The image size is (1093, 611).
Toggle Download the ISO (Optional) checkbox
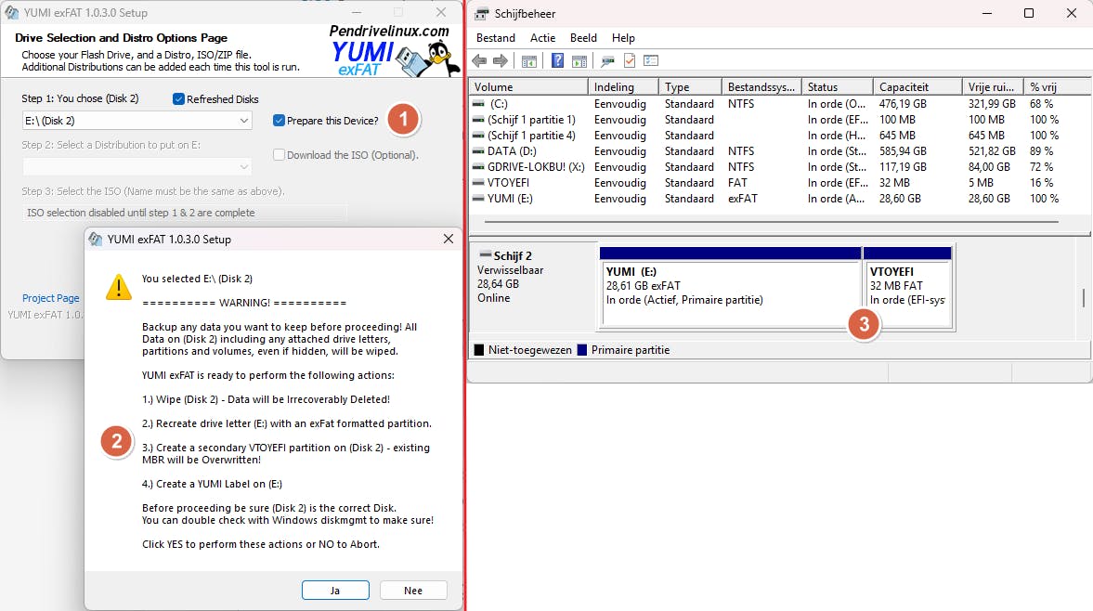coord(279,155)
